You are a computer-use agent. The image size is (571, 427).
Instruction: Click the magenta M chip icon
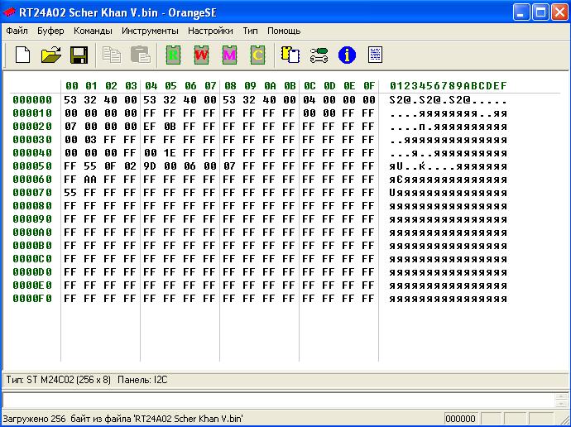[229, 55]
